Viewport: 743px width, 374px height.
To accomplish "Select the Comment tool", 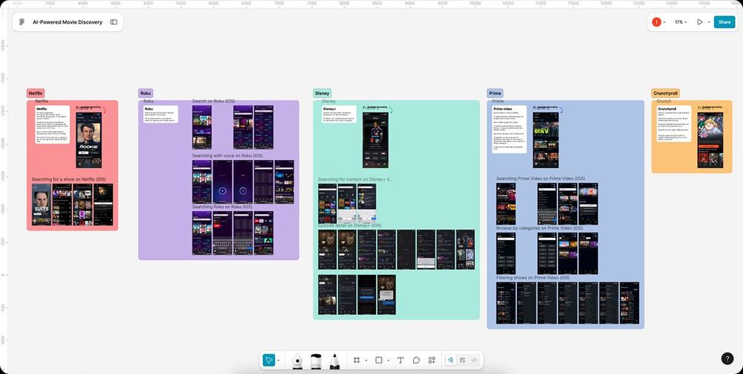I will 416,361.
